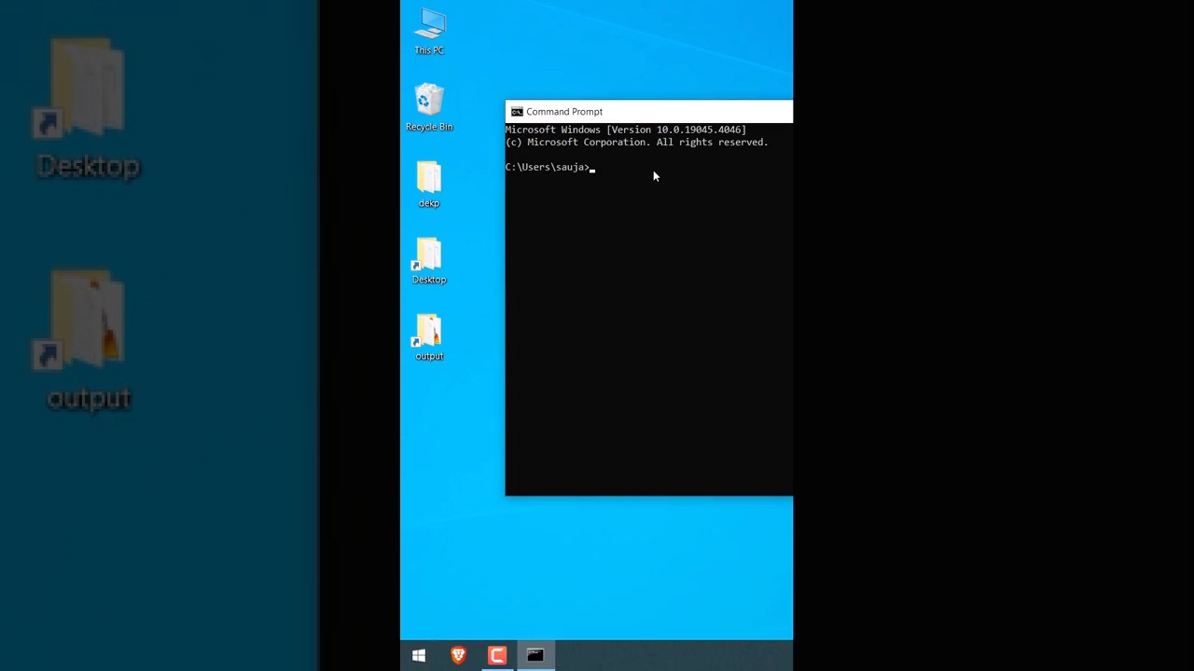Select the Desktop shortcut folder icon

tap(429, 261)
